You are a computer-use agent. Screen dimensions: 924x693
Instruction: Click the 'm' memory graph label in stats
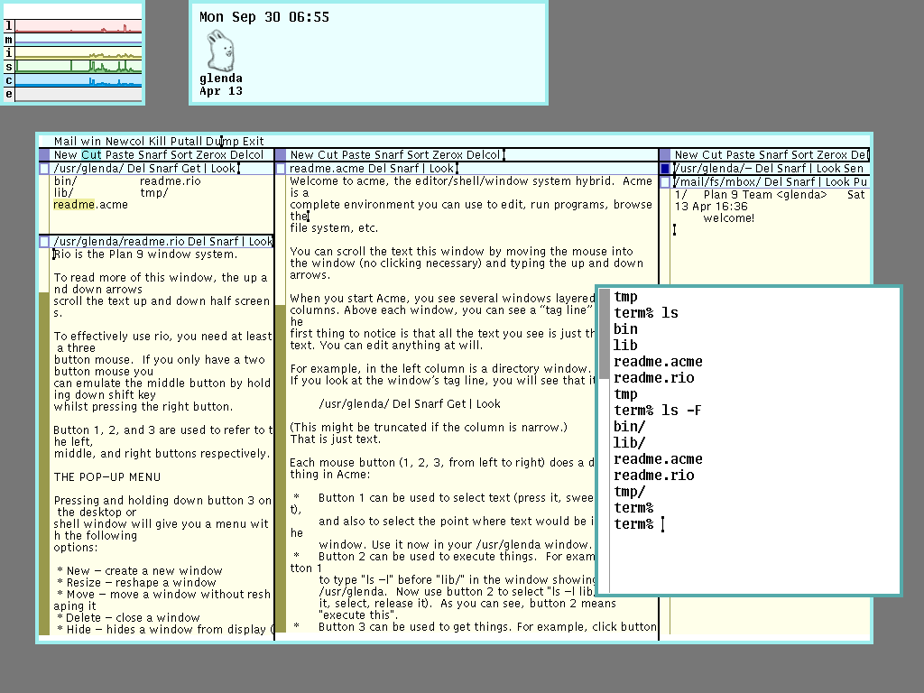click(8, 40)
